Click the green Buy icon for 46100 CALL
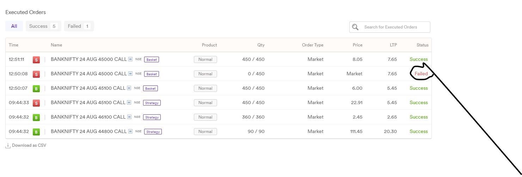This screenshot has width=522, height=177. [36, 118]
